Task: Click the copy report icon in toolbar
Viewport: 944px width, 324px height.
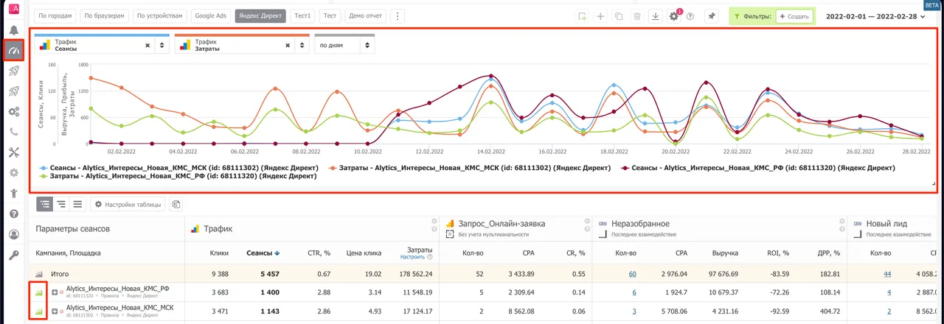Action: coord(619,16)
